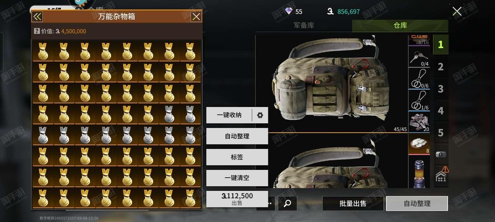Sell for 112,500 with 出售 button
Image resolution: width=495 pixels, height=222 pixels.
[x=237, y=199]
